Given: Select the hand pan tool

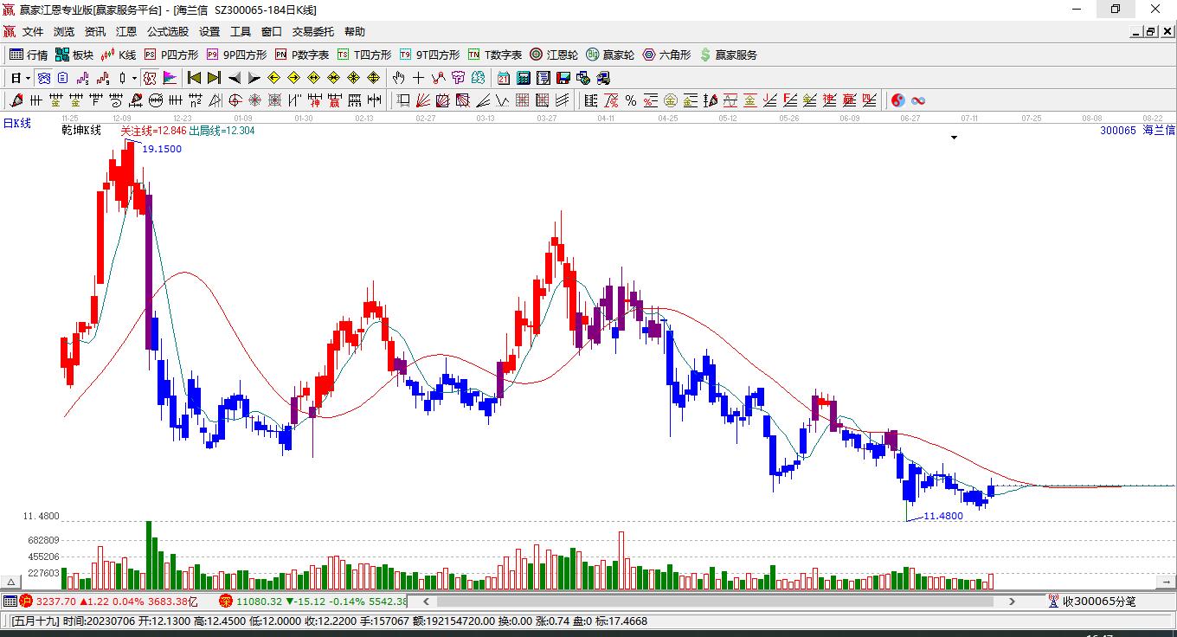Looking at the screenshot, I should 397,78.
